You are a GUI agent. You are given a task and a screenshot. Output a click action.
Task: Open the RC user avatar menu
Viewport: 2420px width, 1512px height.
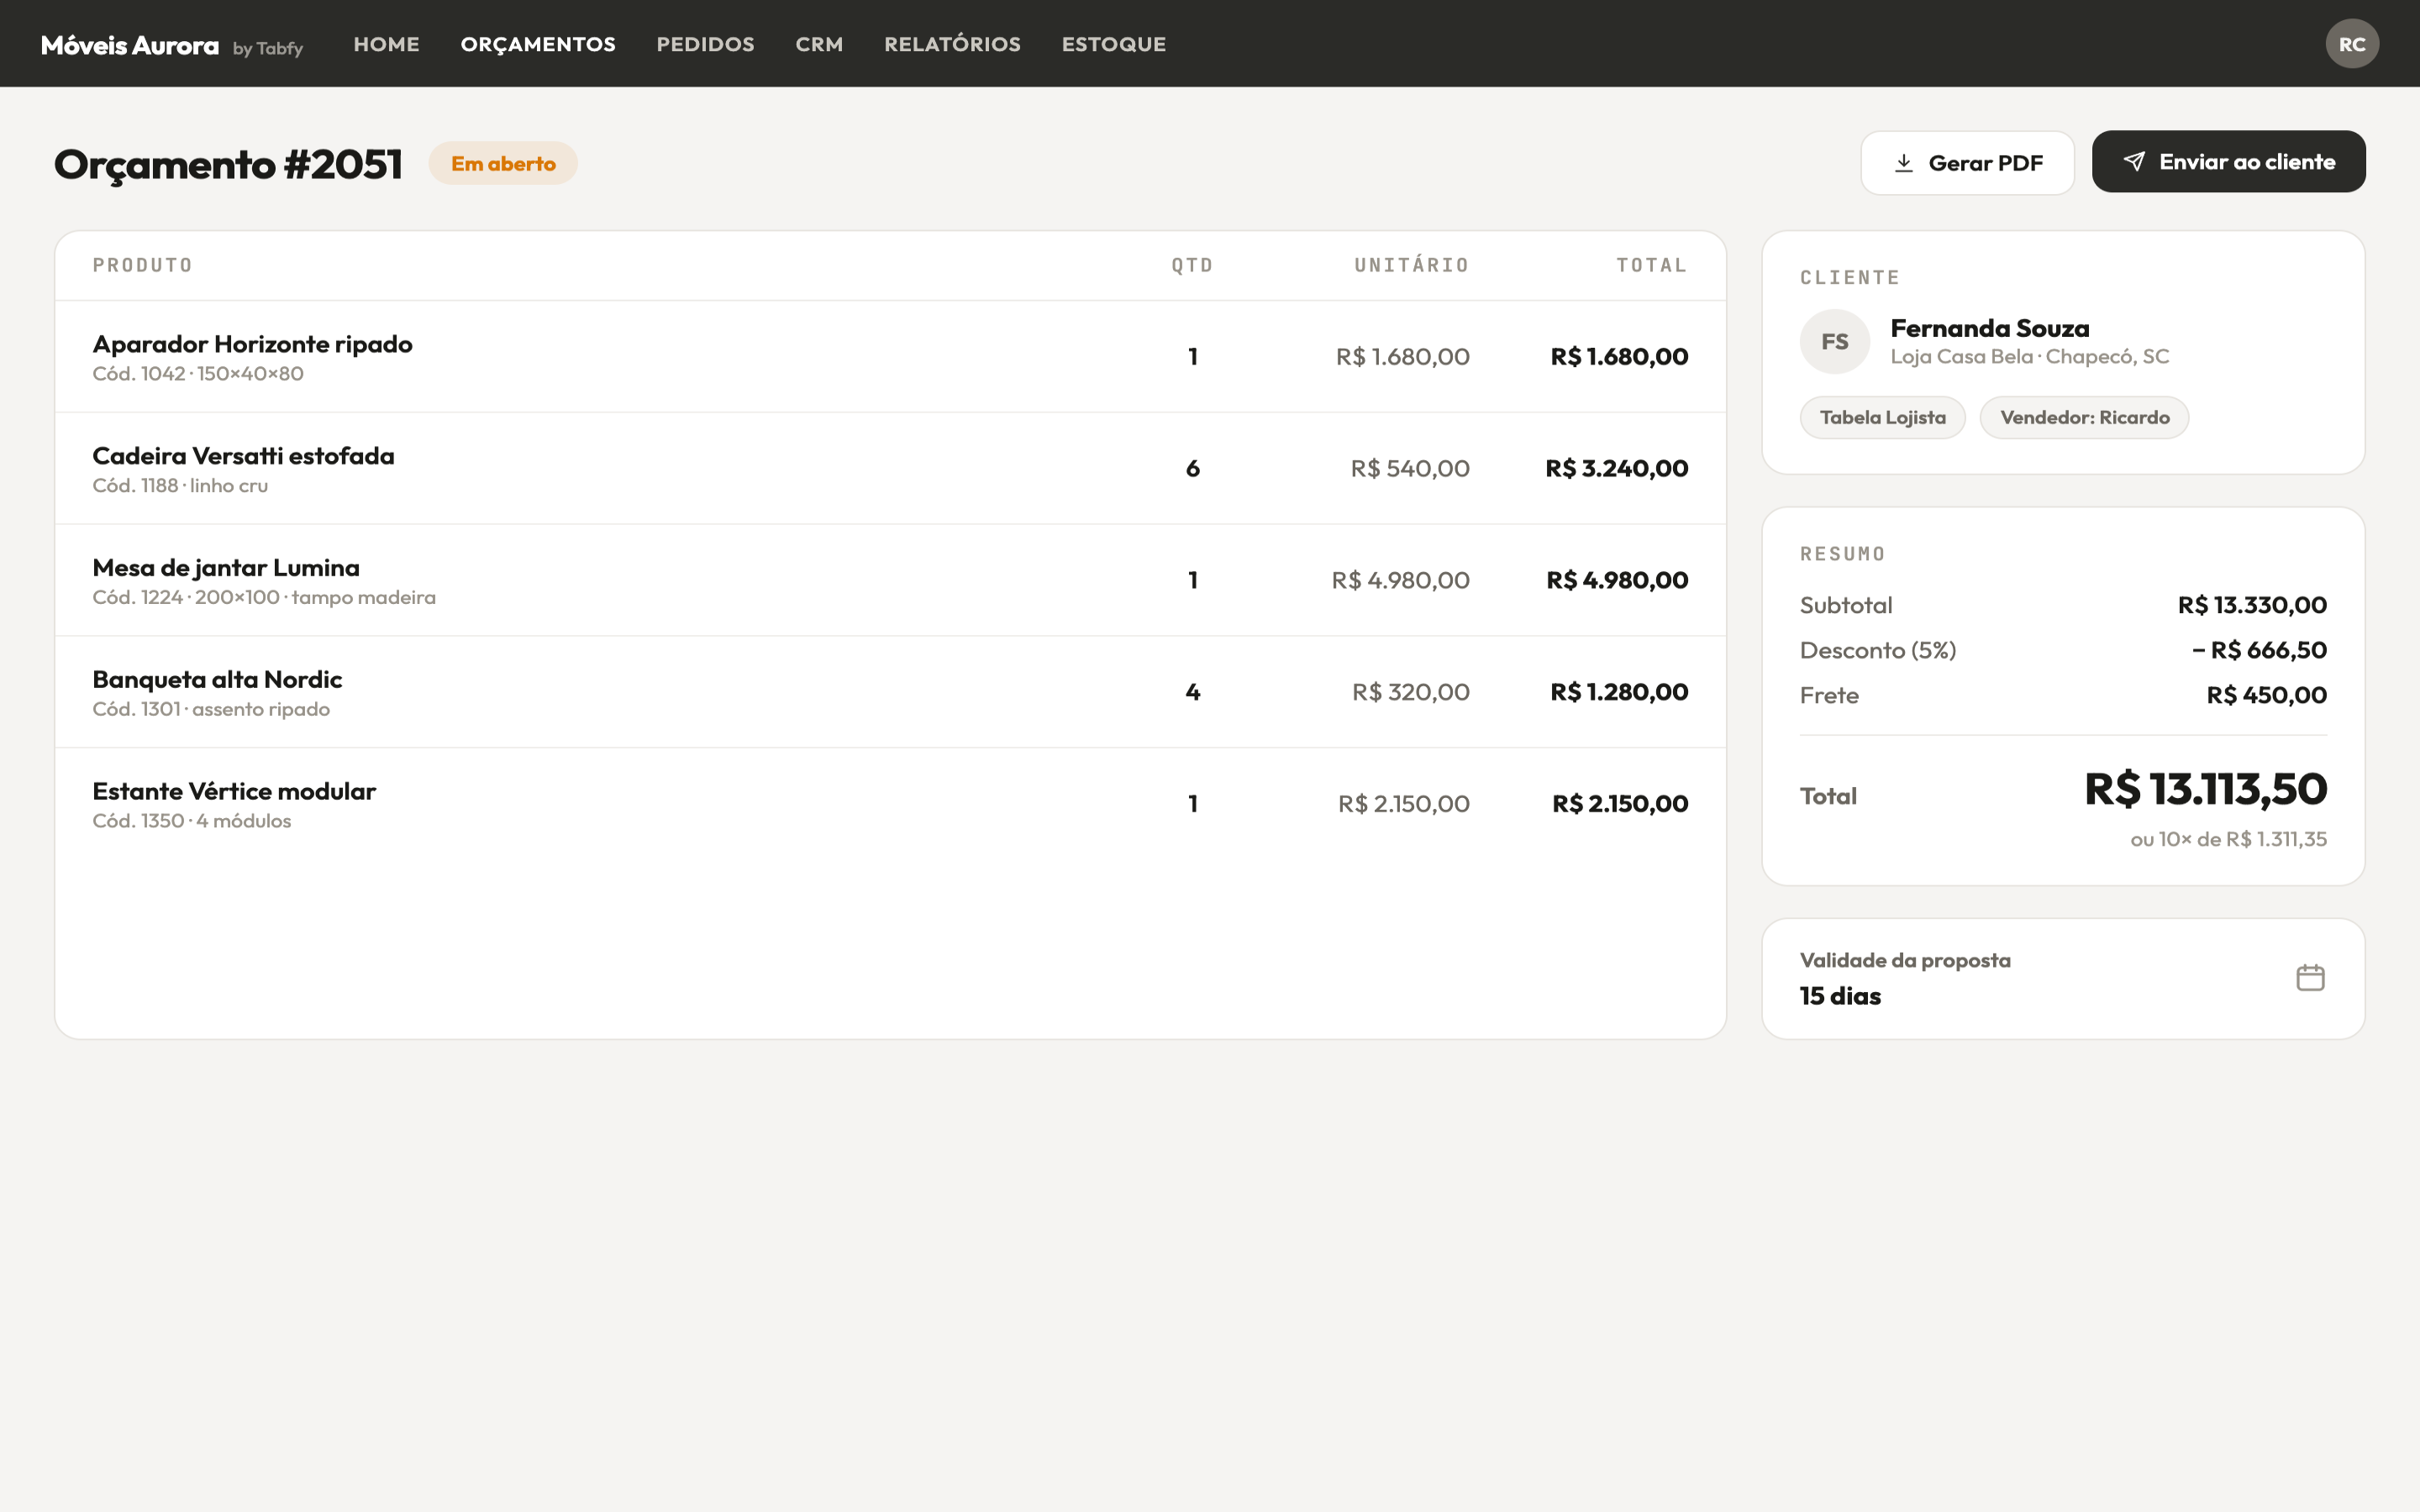pos(2351,44)
